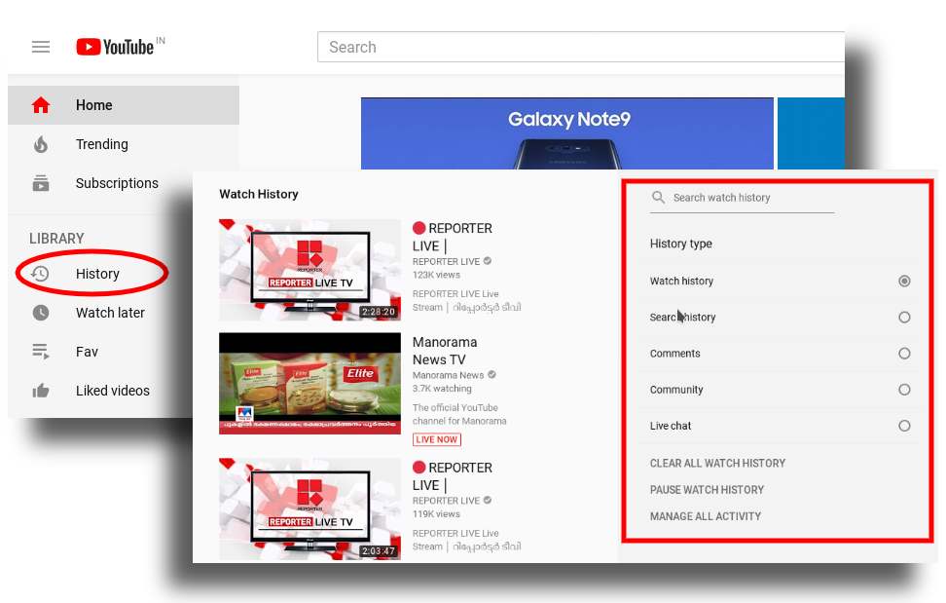Select the Search history radio button
This screenshot has width=946, height=603.
[904, 317]
